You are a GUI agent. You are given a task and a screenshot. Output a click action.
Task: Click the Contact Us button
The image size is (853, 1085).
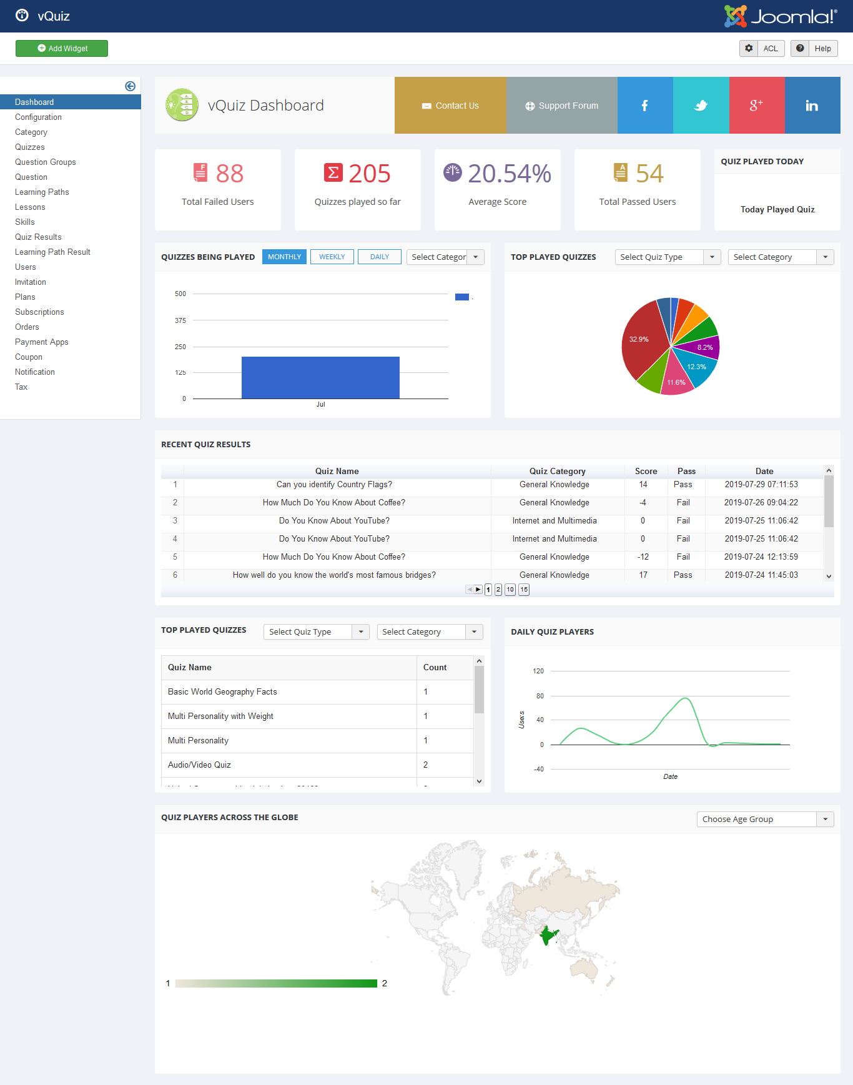(450, 106)
